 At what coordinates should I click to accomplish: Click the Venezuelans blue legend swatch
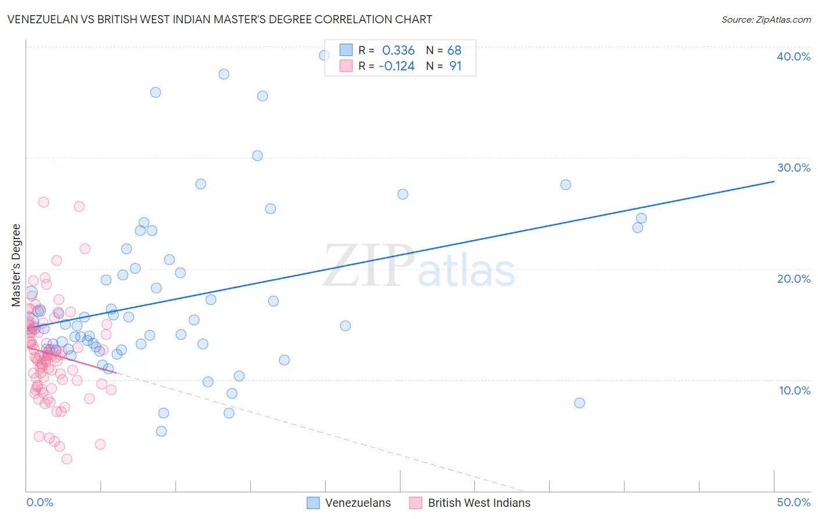coord(313,503)
